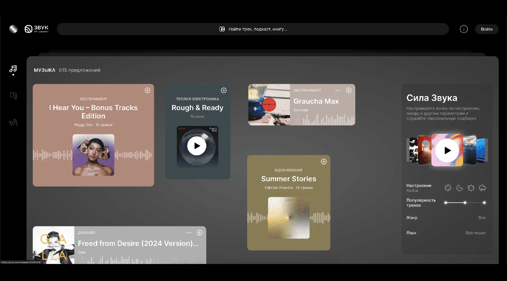Select the flower mood icon

[x=448, y=188]
